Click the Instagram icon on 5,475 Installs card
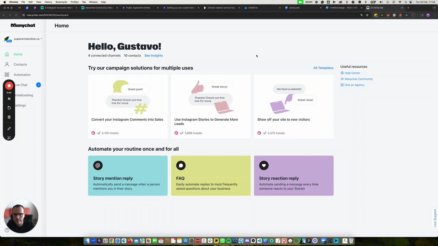 (x=259, y=133)
